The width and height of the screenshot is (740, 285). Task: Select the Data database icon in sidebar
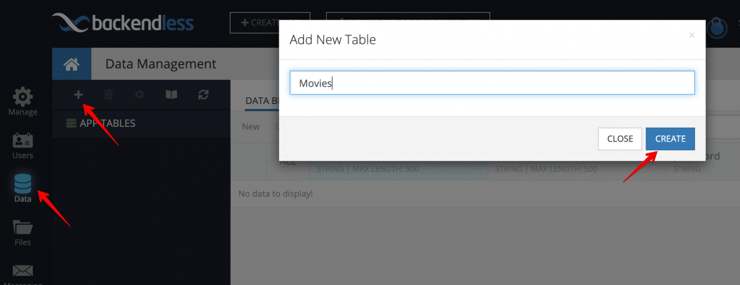(x=23, y=189)
